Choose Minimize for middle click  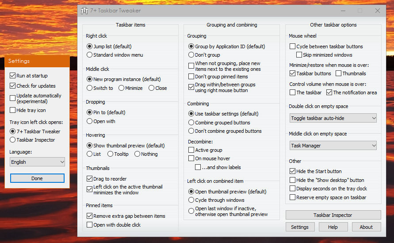(x=130, y=88)
